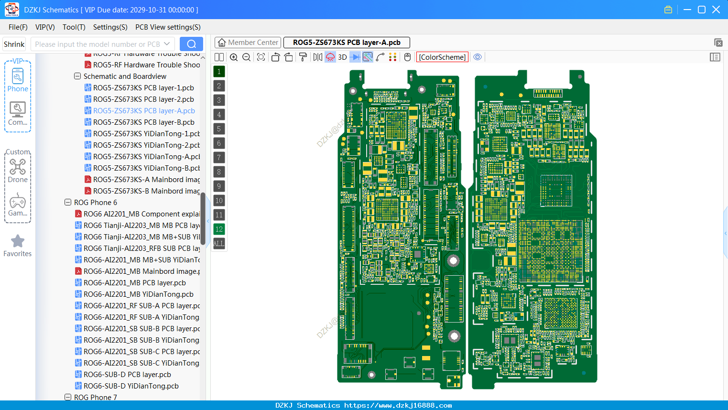Show ALL PCB layers

click(x=219, y=244)
